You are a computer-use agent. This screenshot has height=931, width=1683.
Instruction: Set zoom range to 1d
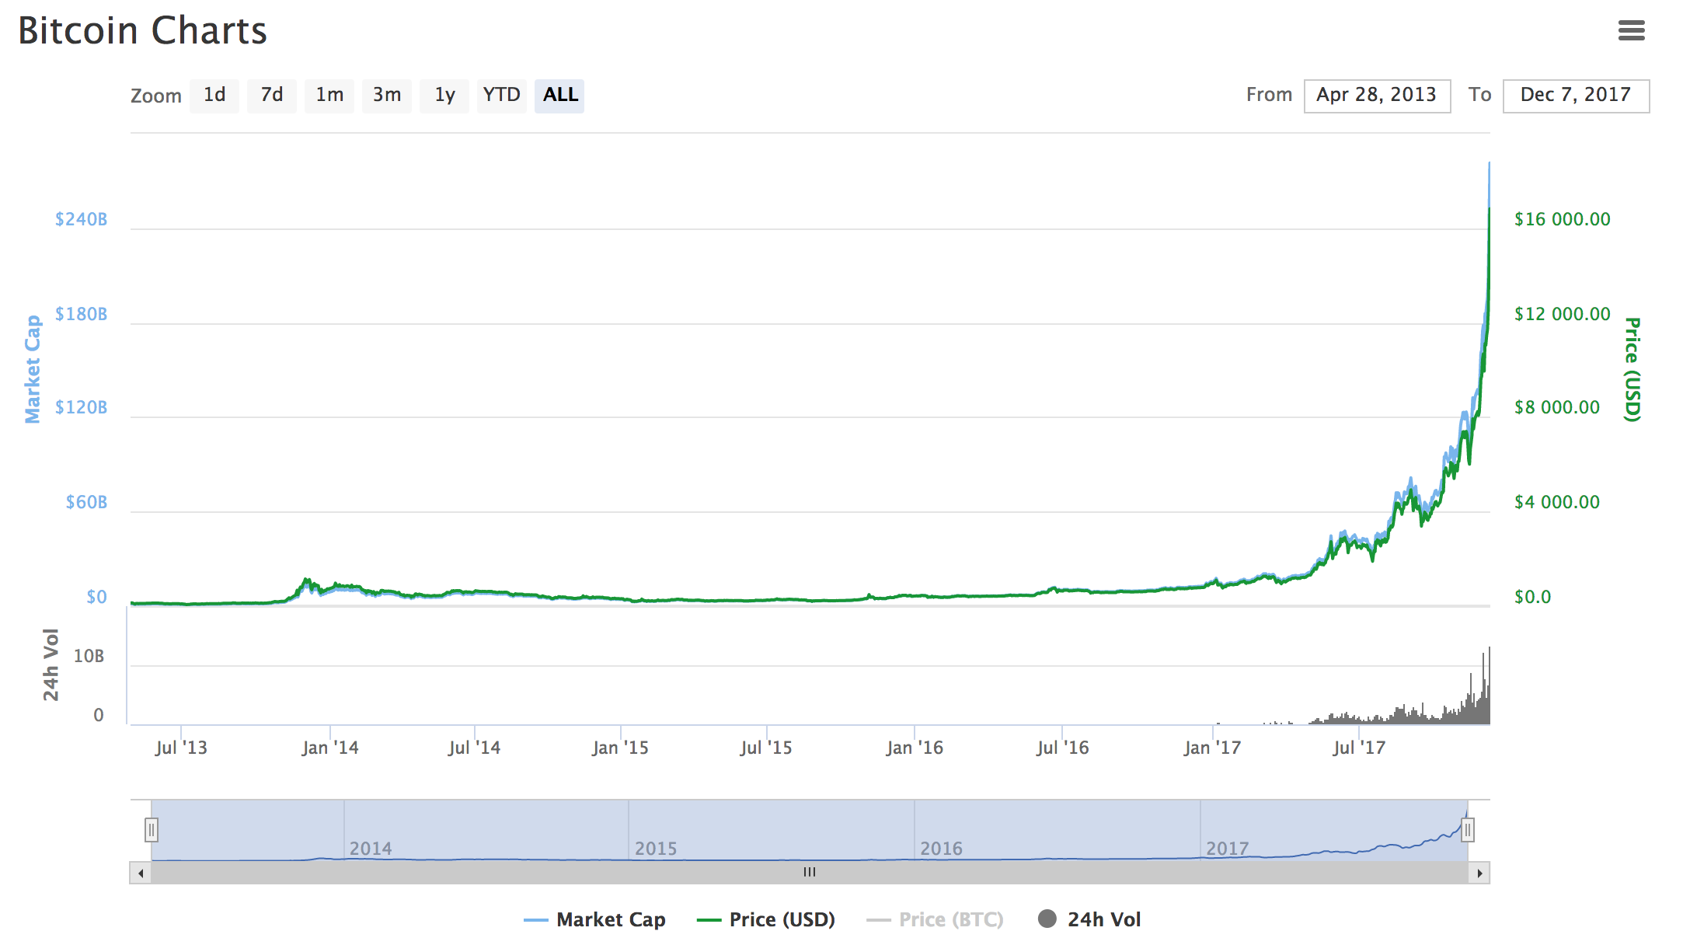coord(214,96)
